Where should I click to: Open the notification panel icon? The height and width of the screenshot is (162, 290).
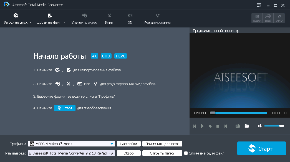(x=259, y=5)
